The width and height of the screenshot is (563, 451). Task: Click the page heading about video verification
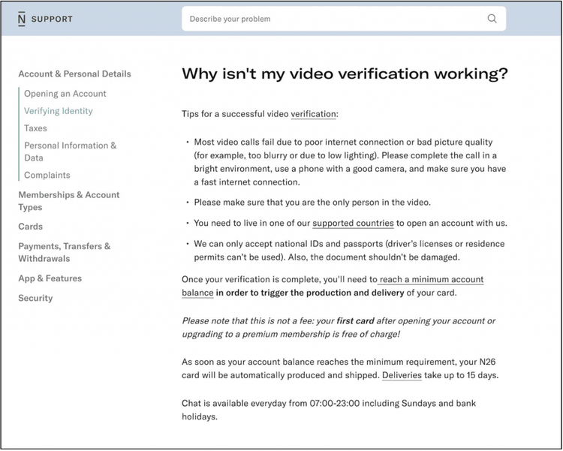(345, 74)
